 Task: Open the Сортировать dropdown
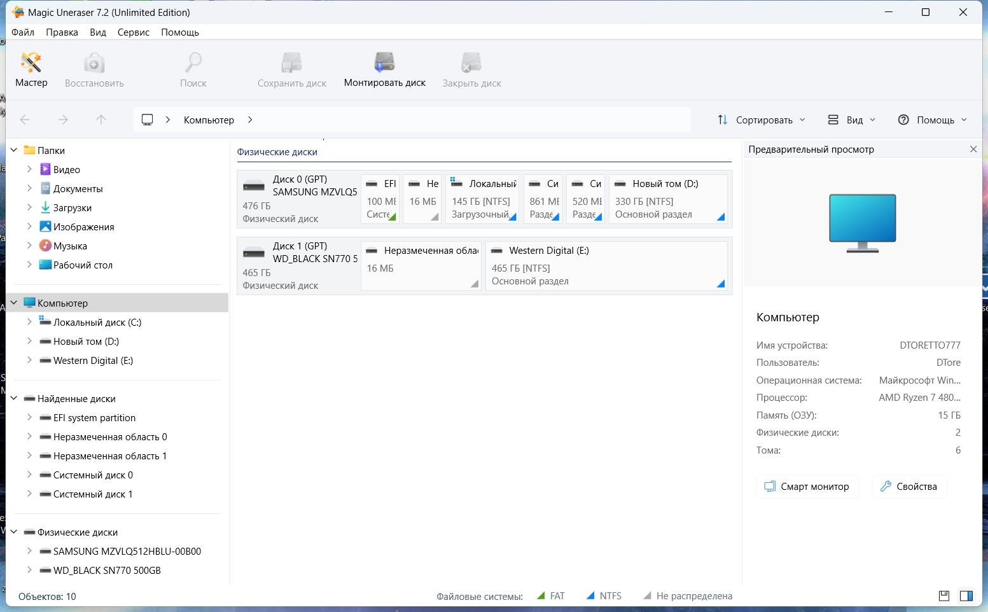[x=762, y=120]
